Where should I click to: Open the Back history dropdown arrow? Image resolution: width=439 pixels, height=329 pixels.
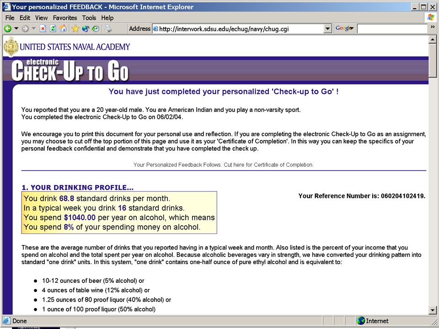[x=16, y=28]
